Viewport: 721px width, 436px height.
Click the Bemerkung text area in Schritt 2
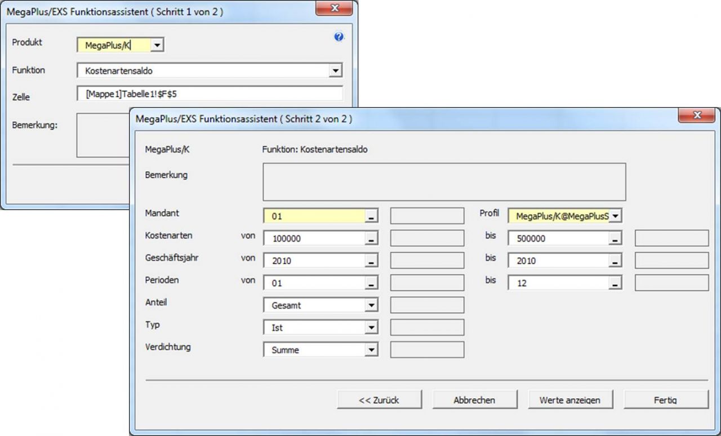click(x=444, y=182)
